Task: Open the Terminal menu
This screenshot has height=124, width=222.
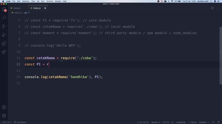Action: (x=50, y=1)
